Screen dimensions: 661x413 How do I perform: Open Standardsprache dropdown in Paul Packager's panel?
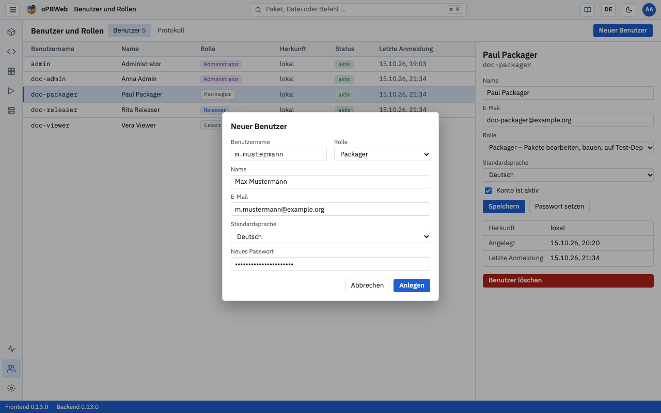point(568,175)
